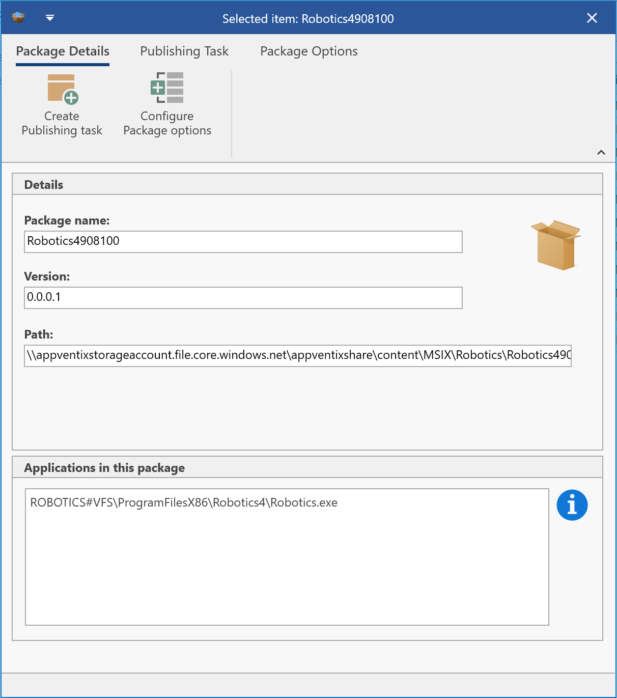Click into the Version field
The image size is (617, 698).
[243, 298]
